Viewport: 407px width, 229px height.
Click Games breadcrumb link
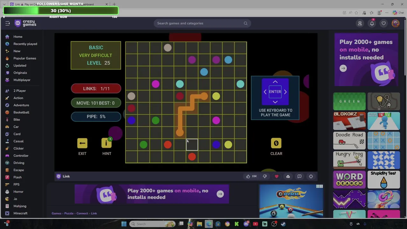point(56,213)
